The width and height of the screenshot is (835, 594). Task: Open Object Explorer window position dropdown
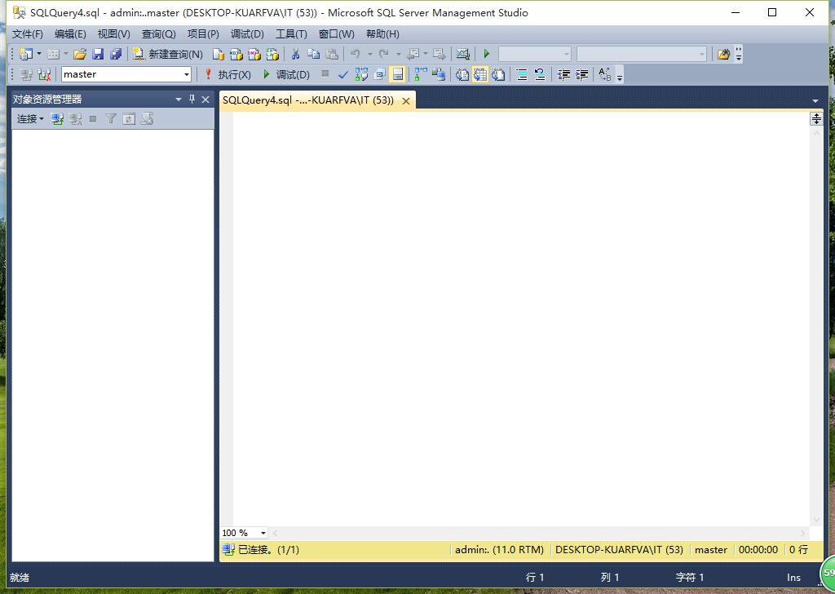tap(179, 99)
